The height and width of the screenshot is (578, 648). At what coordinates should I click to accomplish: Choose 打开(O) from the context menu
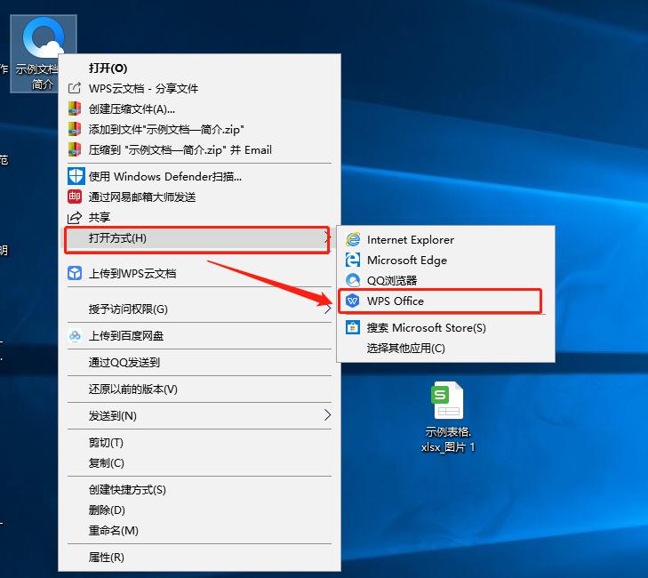tap(200, 68)
